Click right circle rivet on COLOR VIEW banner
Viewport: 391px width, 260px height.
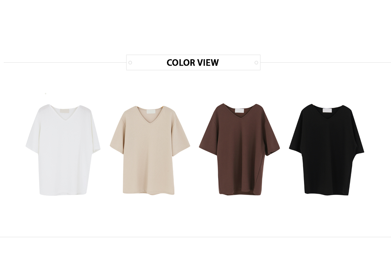coord(256,63)
